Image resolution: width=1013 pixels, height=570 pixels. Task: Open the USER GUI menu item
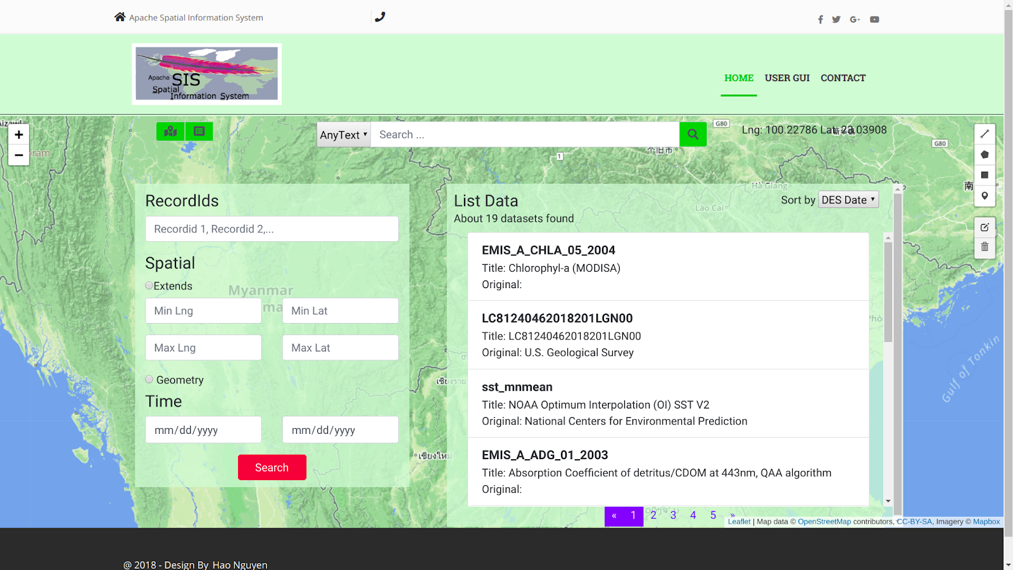pos(787,78)
